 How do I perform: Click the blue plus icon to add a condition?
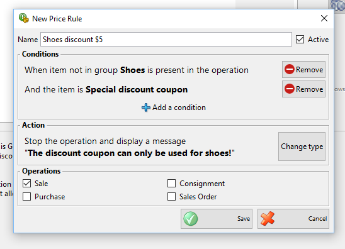click(146, 108)
